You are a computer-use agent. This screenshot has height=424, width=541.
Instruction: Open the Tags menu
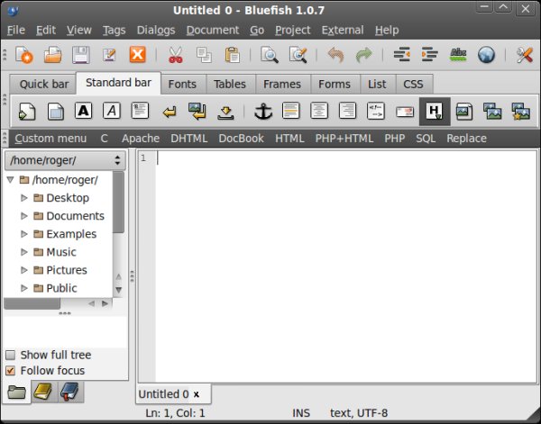114,31
